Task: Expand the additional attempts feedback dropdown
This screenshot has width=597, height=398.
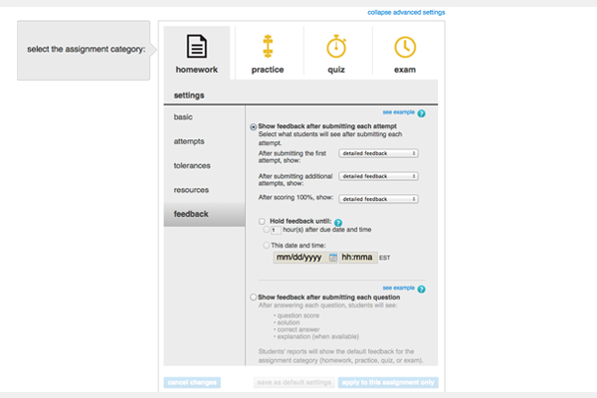Action: pyautogui.click(x=378, y=175)
